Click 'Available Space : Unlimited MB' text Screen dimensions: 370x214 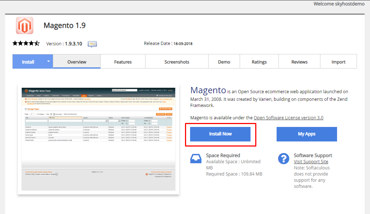[233, 165]
